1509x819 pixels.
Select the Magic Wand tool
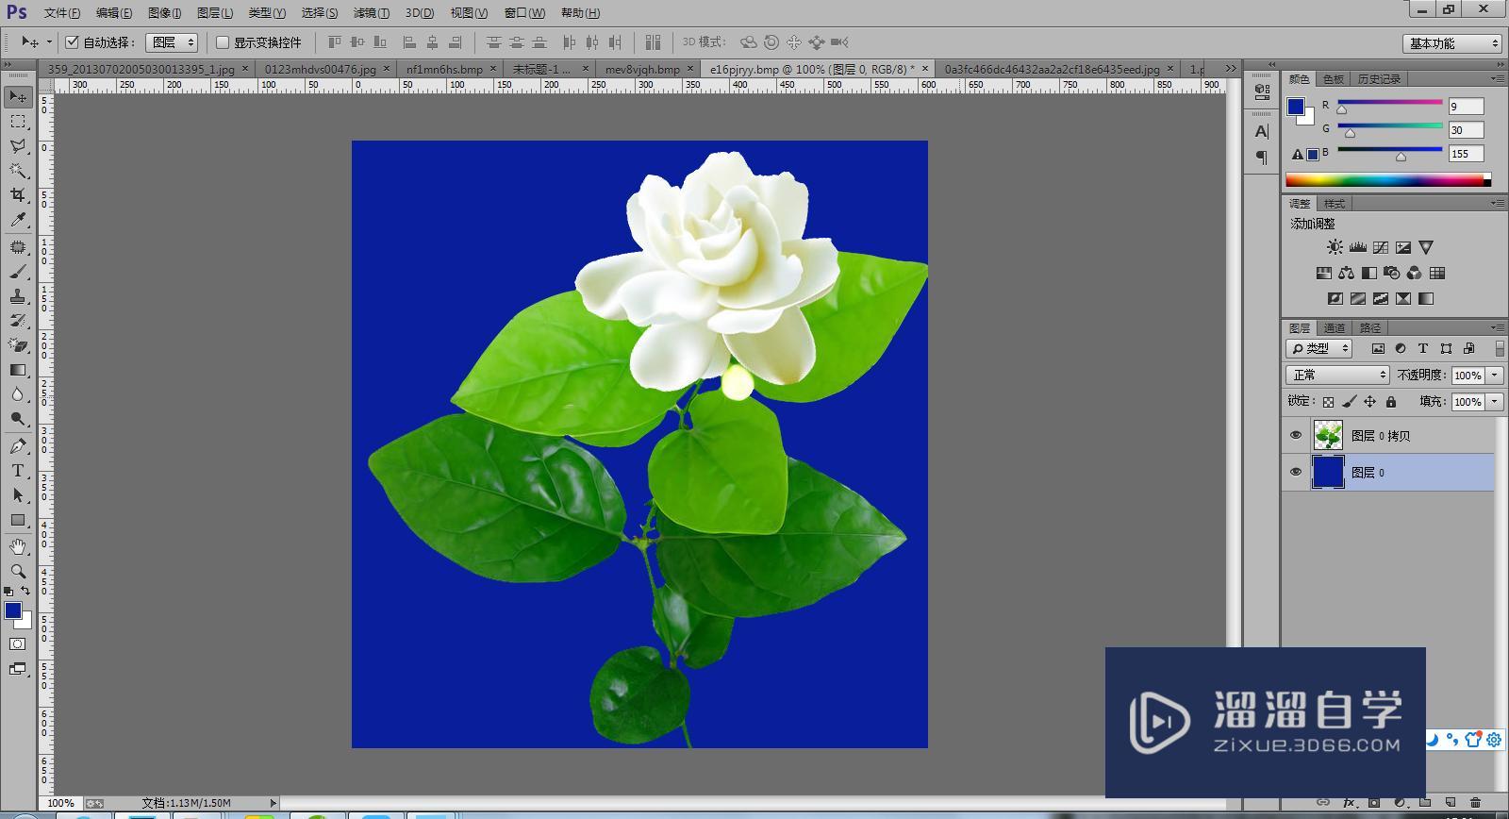pos(17,171)
